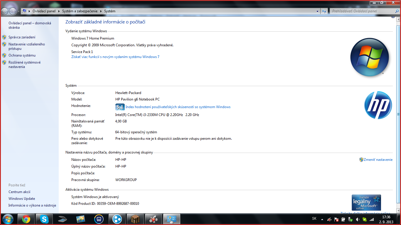The image size is (401, 225).
Task: Show hidden tray icons arrow
Action: point(322,219)
